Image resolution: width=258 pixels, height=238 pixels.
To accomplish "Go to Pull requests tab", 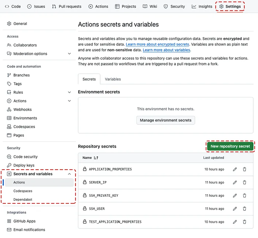I will 67,6.
